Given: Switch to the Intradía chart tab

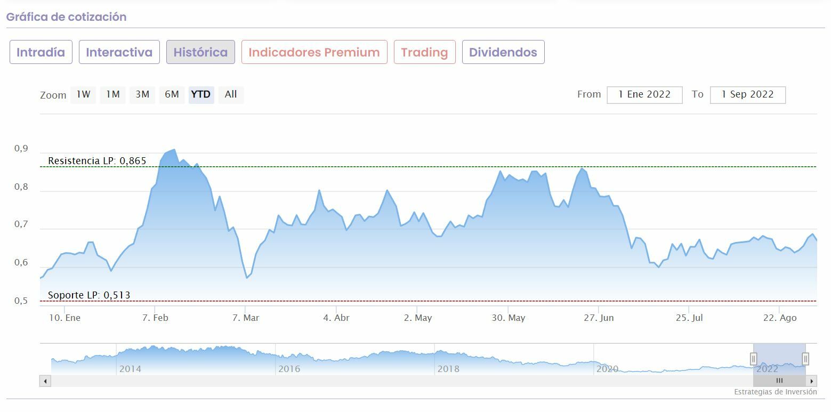Looking at the screenshot, I should pyautogui.click(x=41, y=52).
